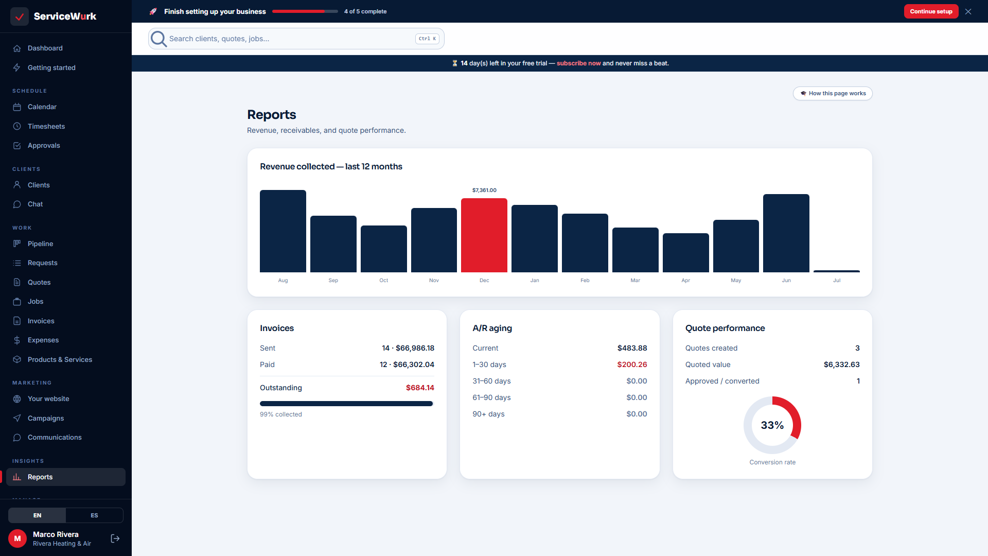
Task: Focus the search clients, quotes, jobs field
Action: click(296, 39)
